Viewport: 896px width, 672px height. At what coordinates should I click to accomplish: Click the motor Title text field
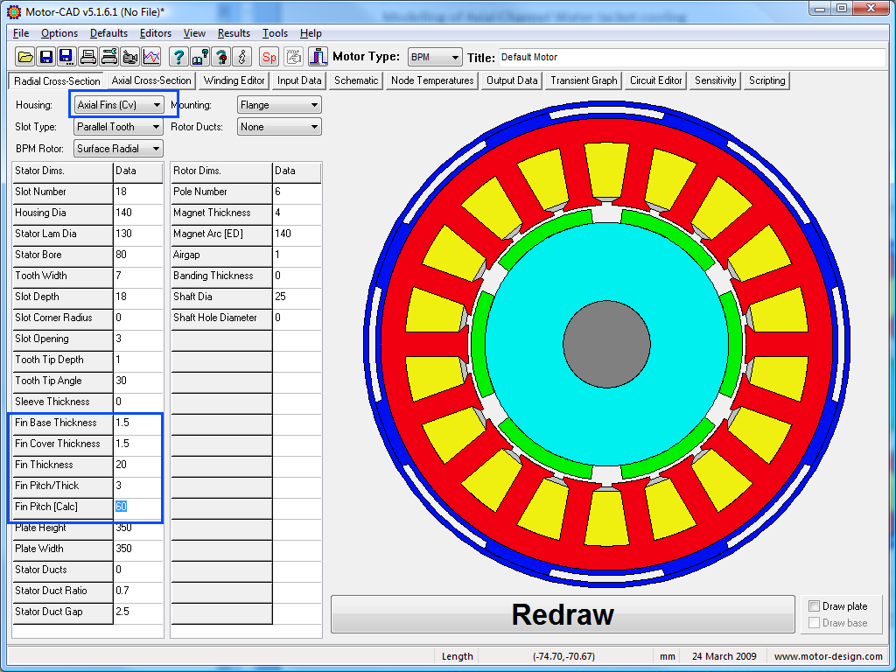[x=691, y=58]
